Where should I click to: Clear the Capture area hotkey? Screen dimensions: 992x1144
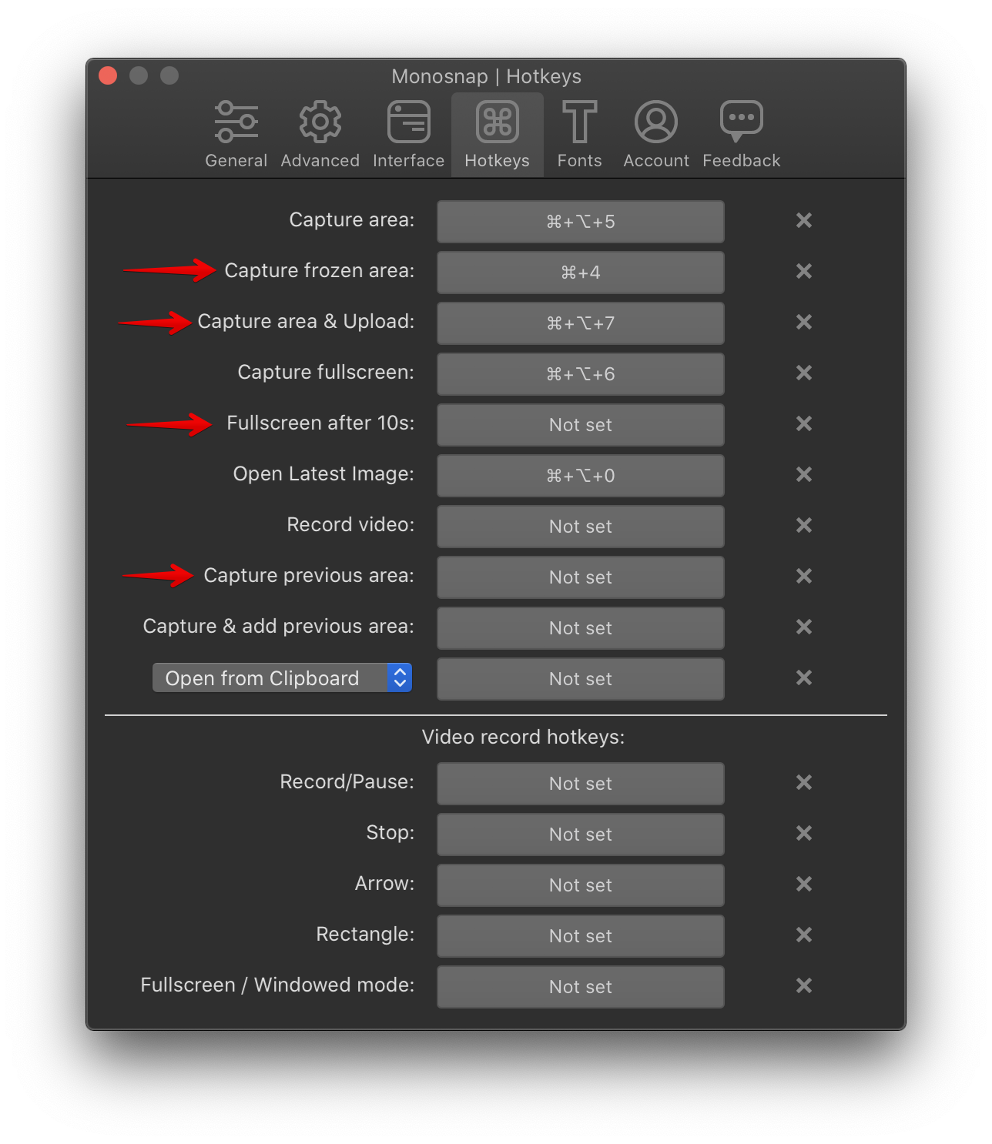pos(803,221)
